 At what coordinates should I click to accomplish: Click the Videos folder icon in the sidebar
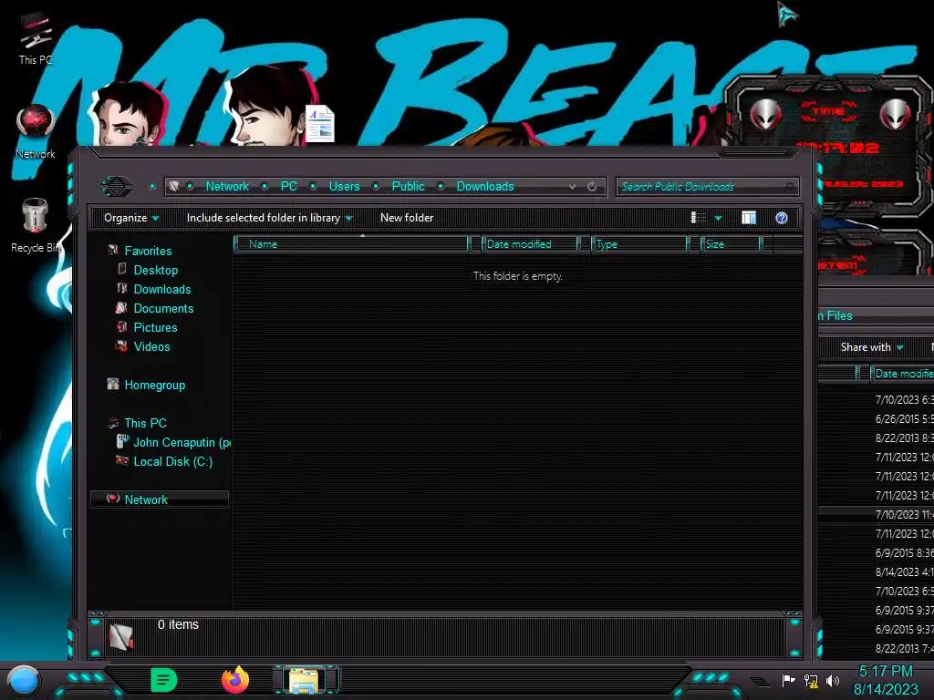pyautogui.click(x=122, y=345)
